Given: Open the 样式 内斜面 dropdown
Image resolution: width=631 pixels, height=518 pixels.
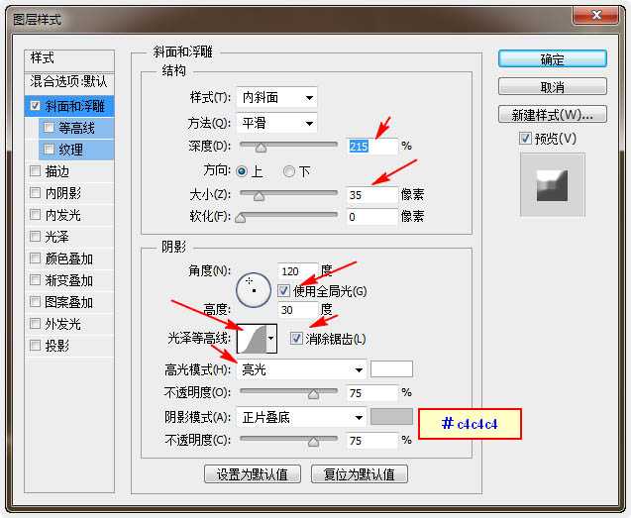Looking at the screenshot, I should [x=277, y=97].
